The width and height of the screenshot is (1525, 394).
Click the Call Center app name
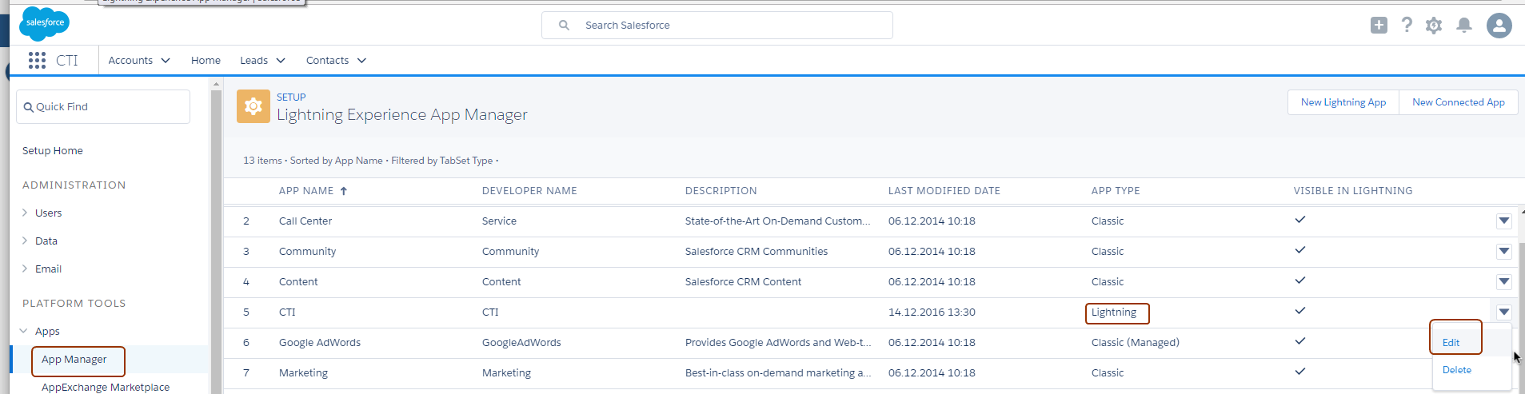click(x=305, y=221)
